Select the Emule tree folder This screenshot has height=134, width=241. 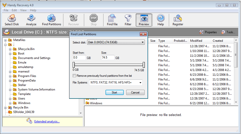pos(22,62)
